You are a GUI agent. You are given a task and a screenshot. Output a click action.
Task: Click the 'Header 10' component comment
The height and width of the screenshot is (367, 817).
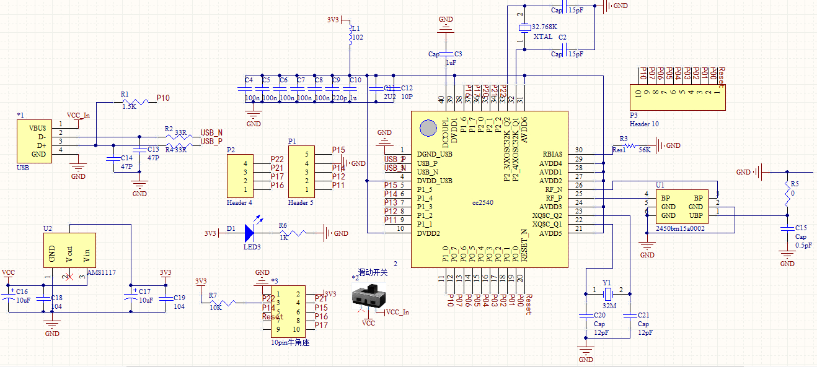[x=644, y=124]
